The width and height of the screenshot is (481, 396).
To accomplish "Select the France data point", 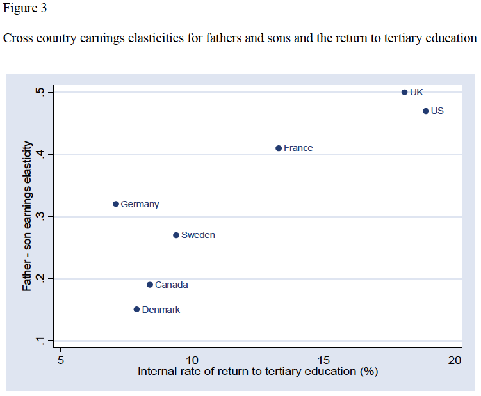I will (279, 148).
